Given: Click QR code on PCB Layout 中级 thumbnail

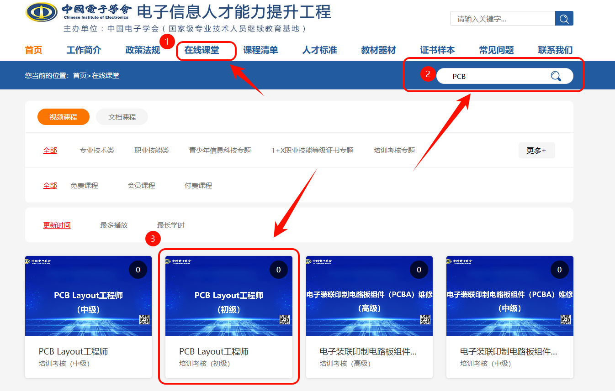Looking at the screenshot, I should pos(144,319).
